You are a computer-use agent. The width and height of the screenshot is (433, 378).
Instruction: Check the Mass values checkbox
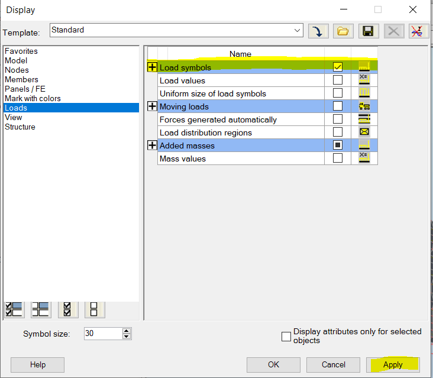click(337, 158)
